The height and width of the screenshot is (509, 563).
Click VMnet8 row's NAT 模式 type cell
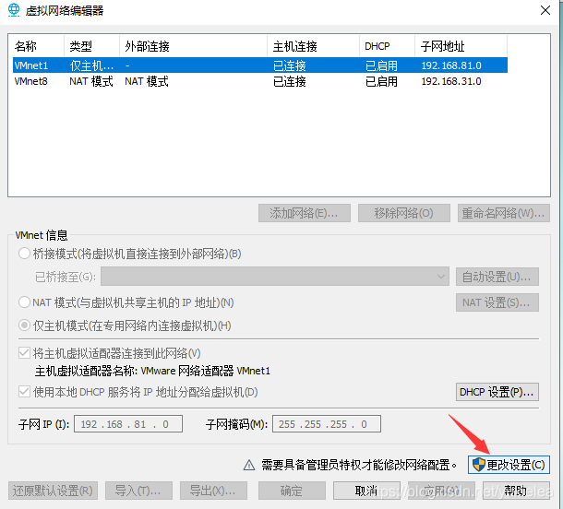(91, 81)
